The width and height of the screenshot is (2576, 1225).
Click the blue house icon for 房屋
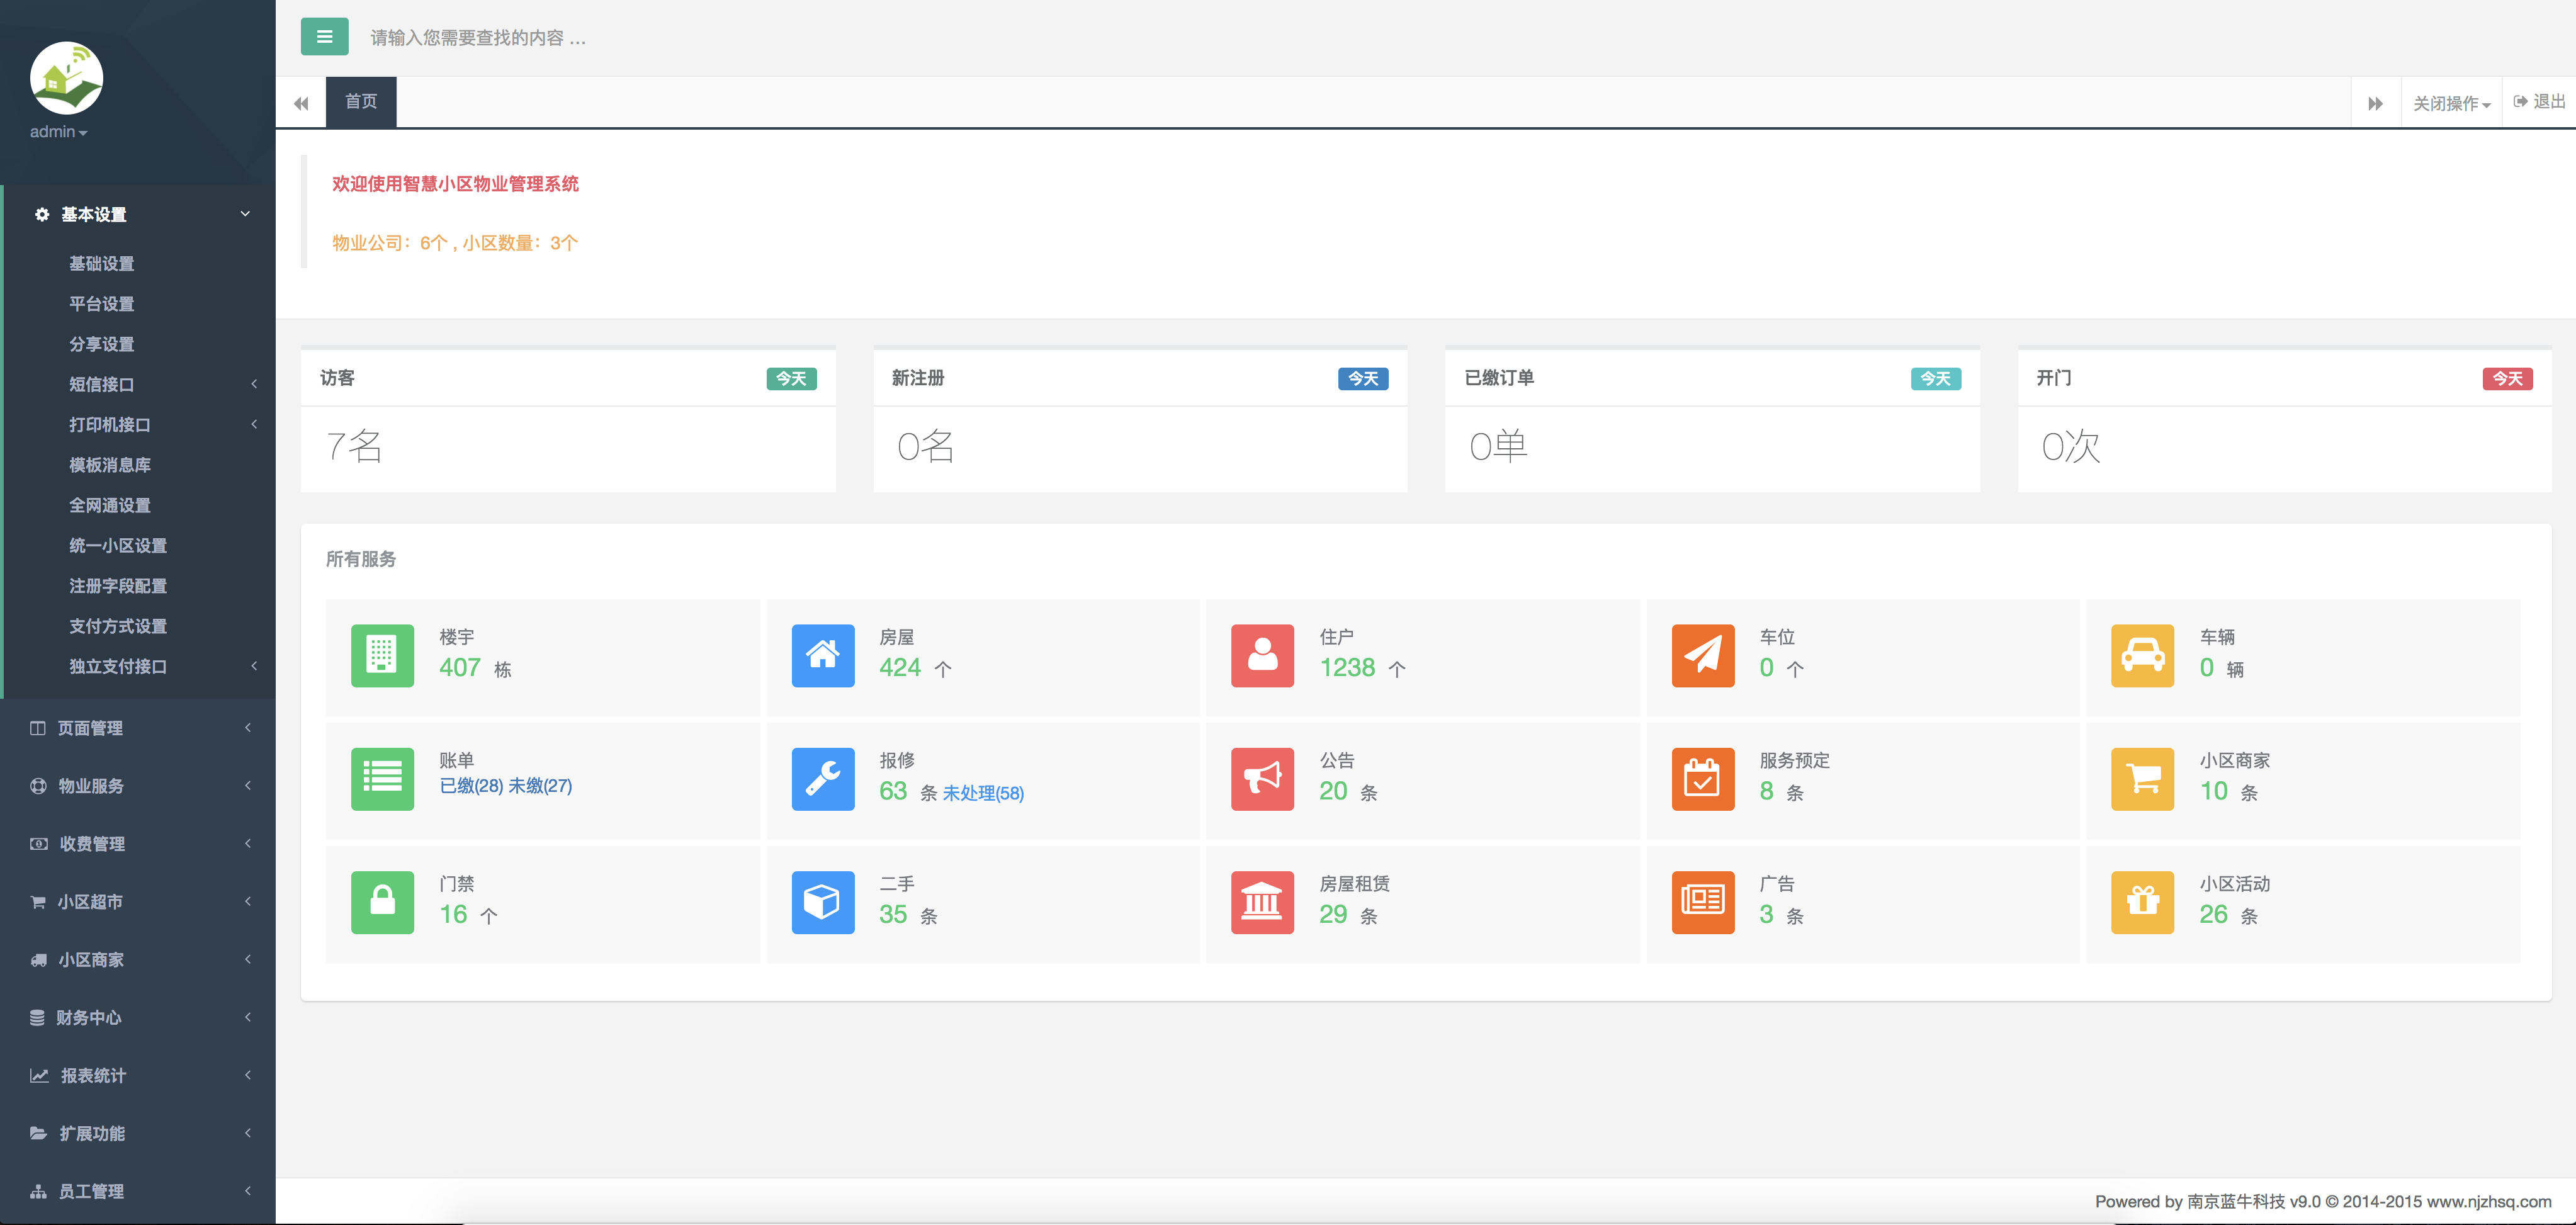(822, 655)
